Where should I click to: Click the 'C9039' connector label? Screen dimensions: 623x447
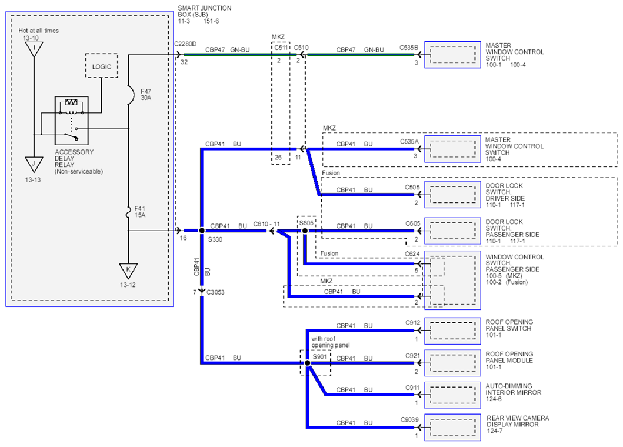409,419
